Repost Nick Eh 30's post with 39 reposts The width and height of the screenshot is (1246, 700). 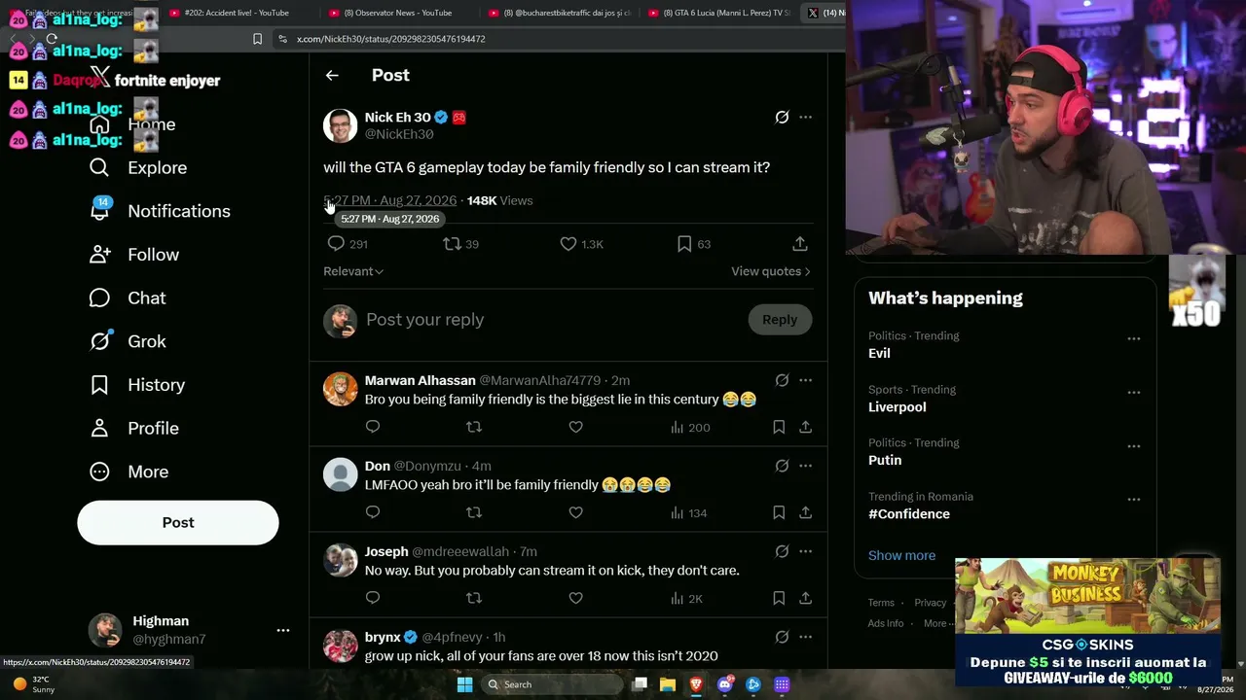click(x=452, y=243)
